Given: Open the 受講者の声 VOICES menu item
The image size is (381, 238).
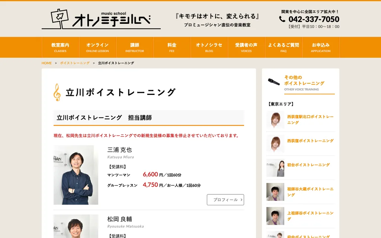Looking at the screenshot, I should 246,47.
